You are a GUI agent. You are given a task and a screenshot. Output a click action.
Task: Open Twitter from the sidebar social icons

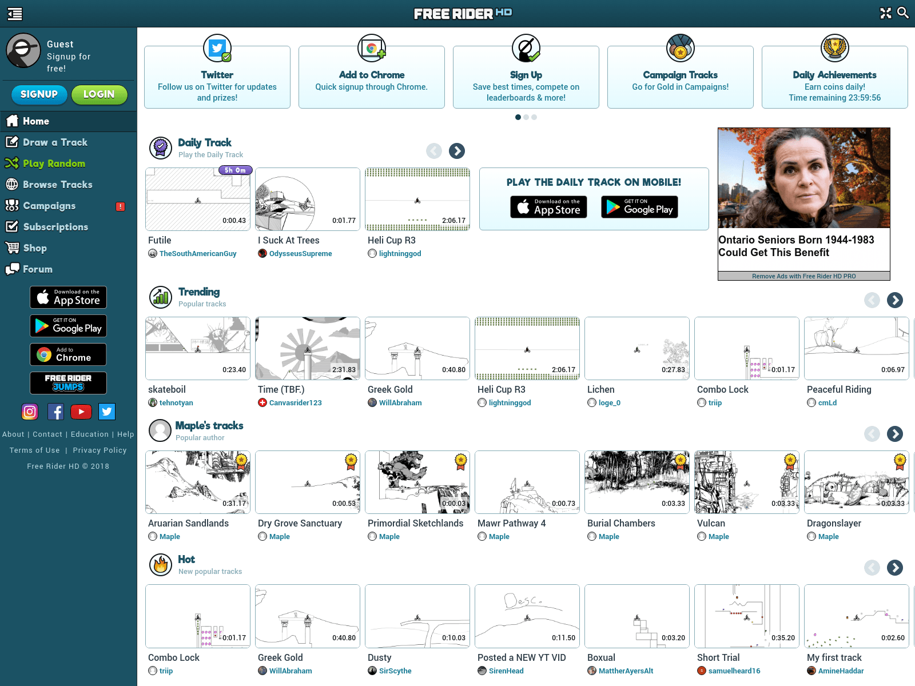coord(107,412)
